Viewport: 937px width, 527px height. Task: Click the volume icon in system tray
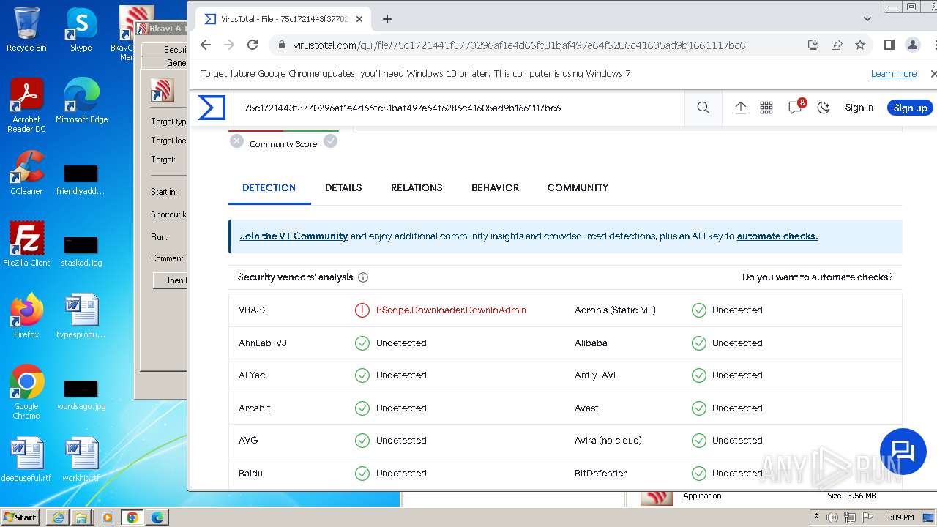pyautogui.click(x=833, y=517)
